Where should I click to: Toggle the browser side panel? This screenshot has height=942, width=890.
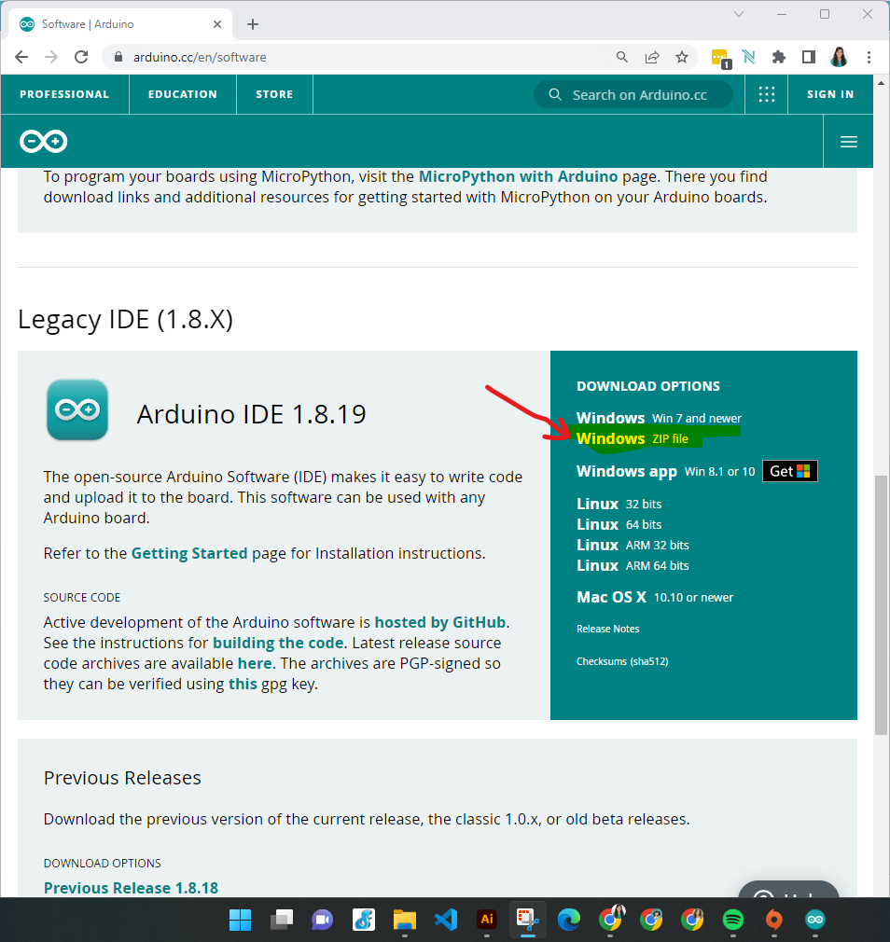tap(809, 57)
